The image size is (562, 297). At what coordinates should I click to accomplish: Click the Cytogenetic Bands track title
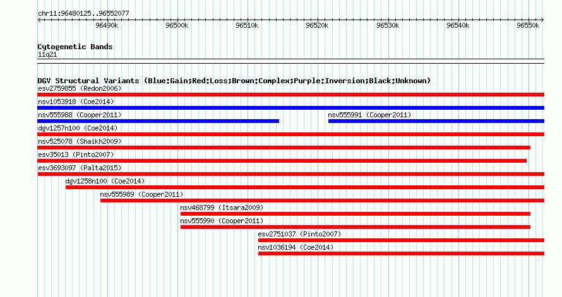click(75, 47)
